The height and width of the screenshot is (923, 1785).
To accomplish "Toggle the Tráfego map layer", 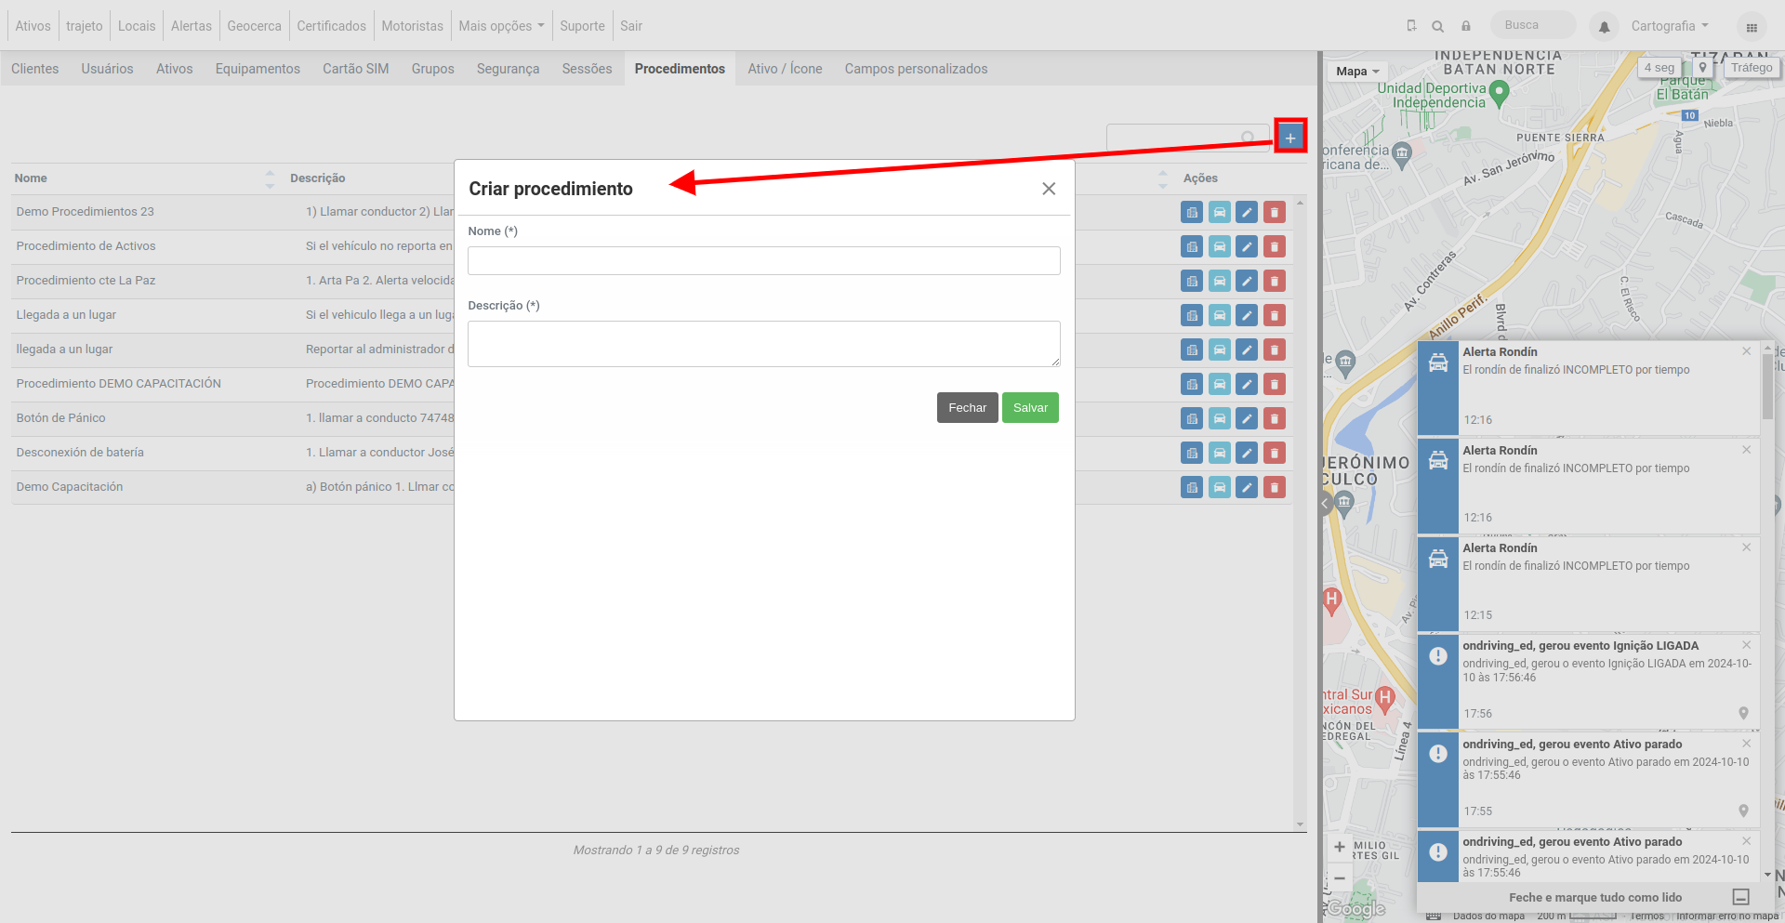I will pos(1751,68).
